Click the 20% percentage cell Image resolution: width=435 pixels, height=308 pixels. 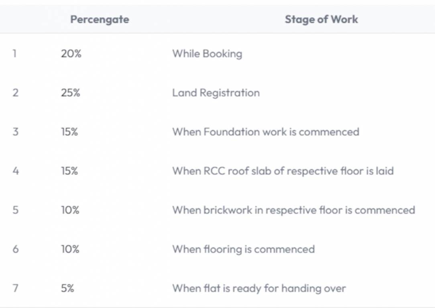71,54
